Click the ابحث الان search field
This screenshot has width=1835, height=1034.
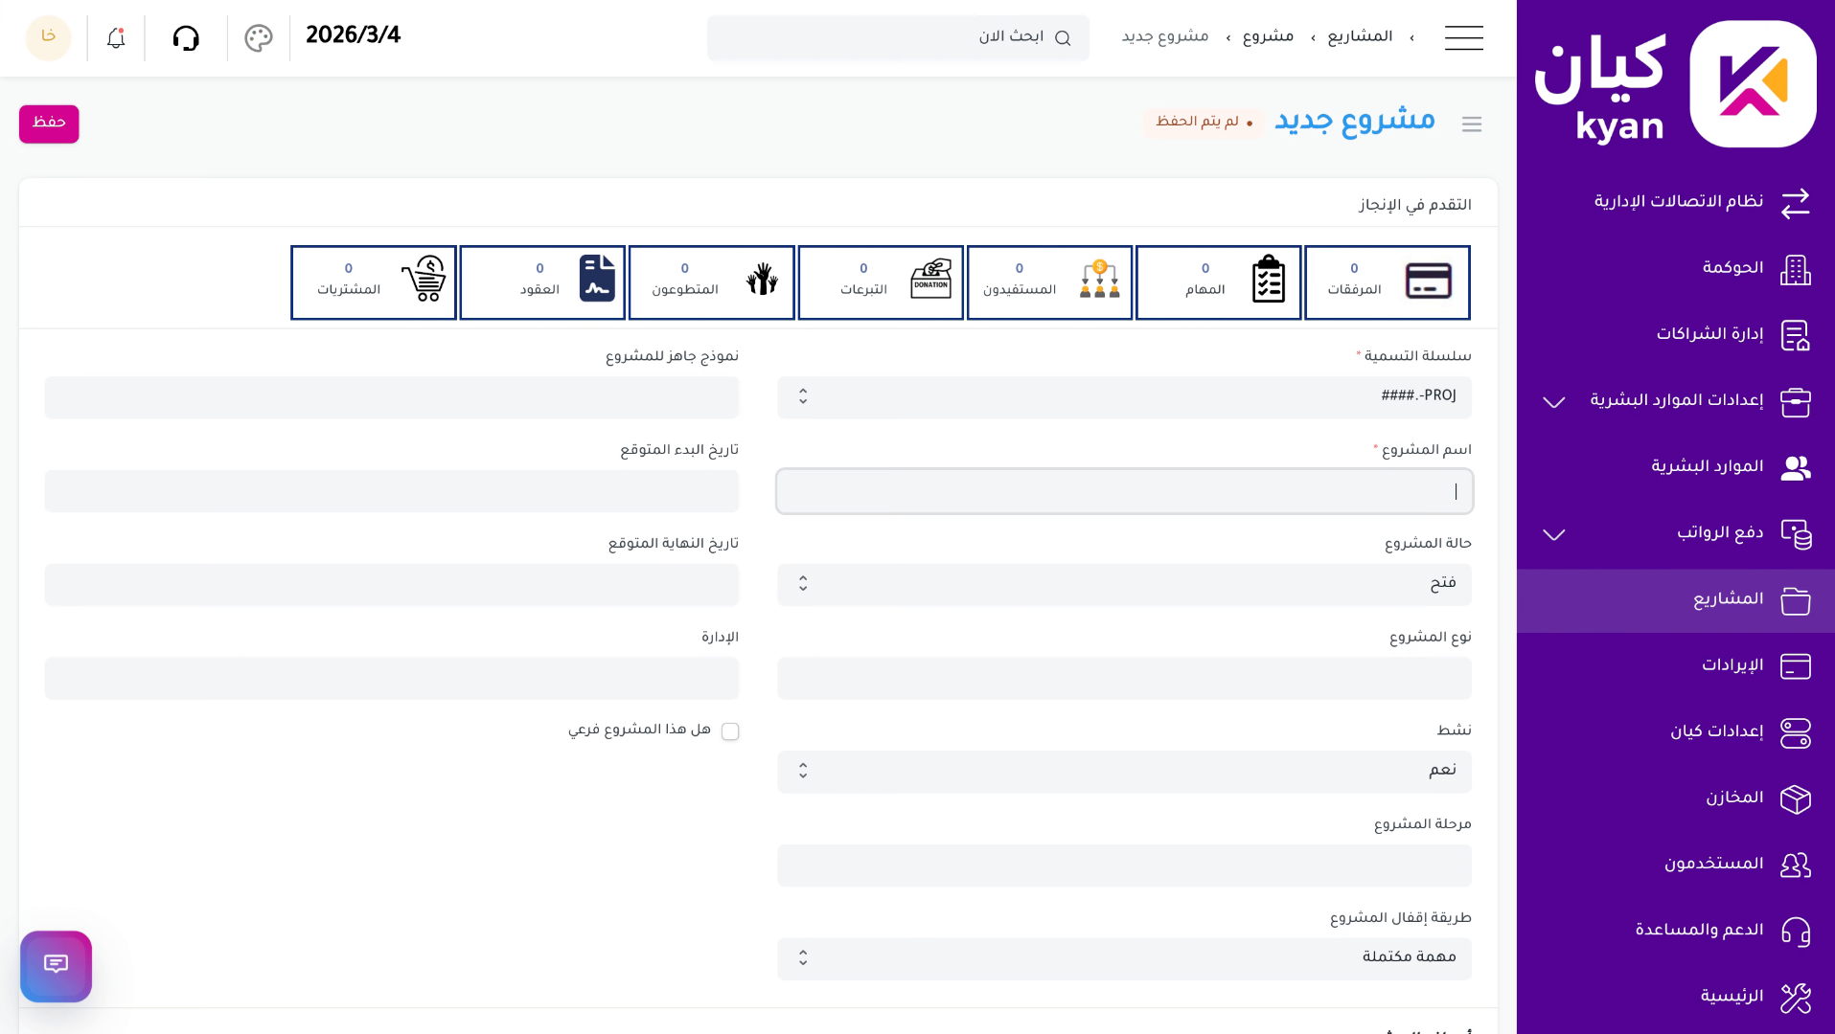(x=898, y=37)
